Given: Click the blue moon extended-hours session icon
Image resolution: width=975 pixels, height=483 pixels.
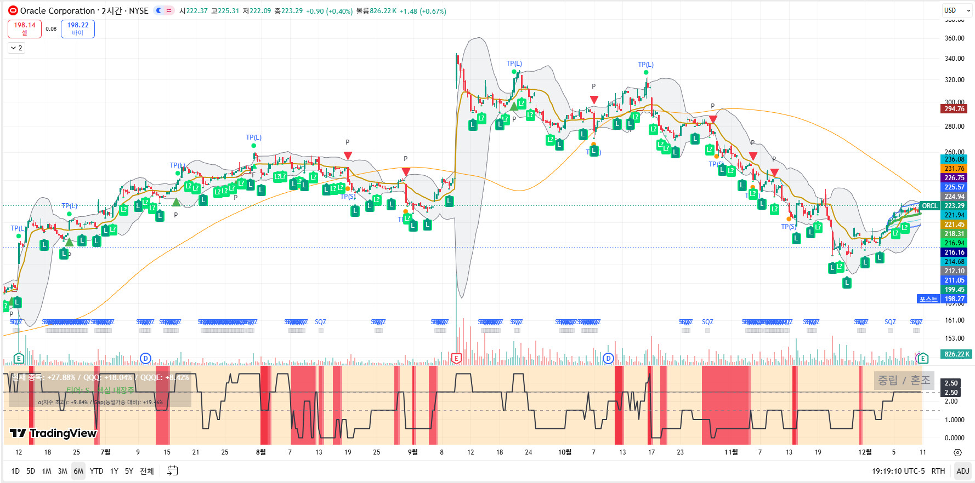Looking at the screenshot, I should click(158, 10).
